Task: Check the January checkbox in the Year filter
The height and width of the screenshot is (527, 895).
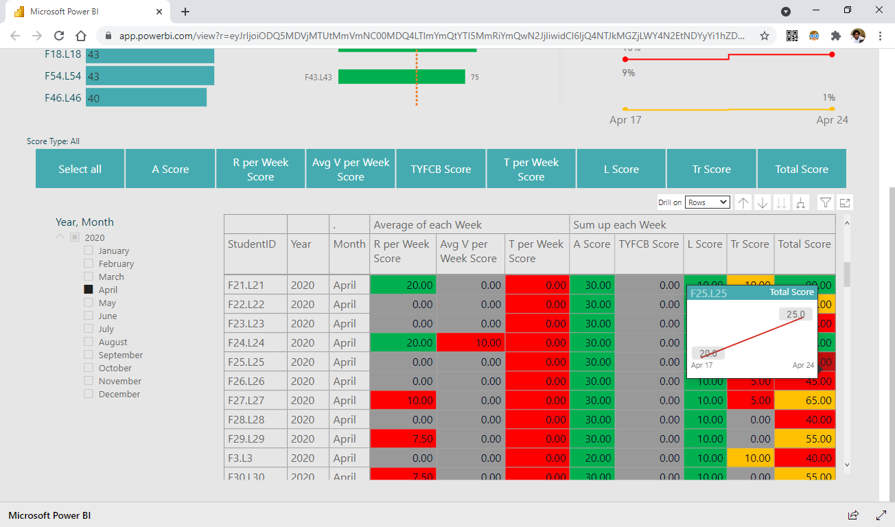Action: [87, 250]
